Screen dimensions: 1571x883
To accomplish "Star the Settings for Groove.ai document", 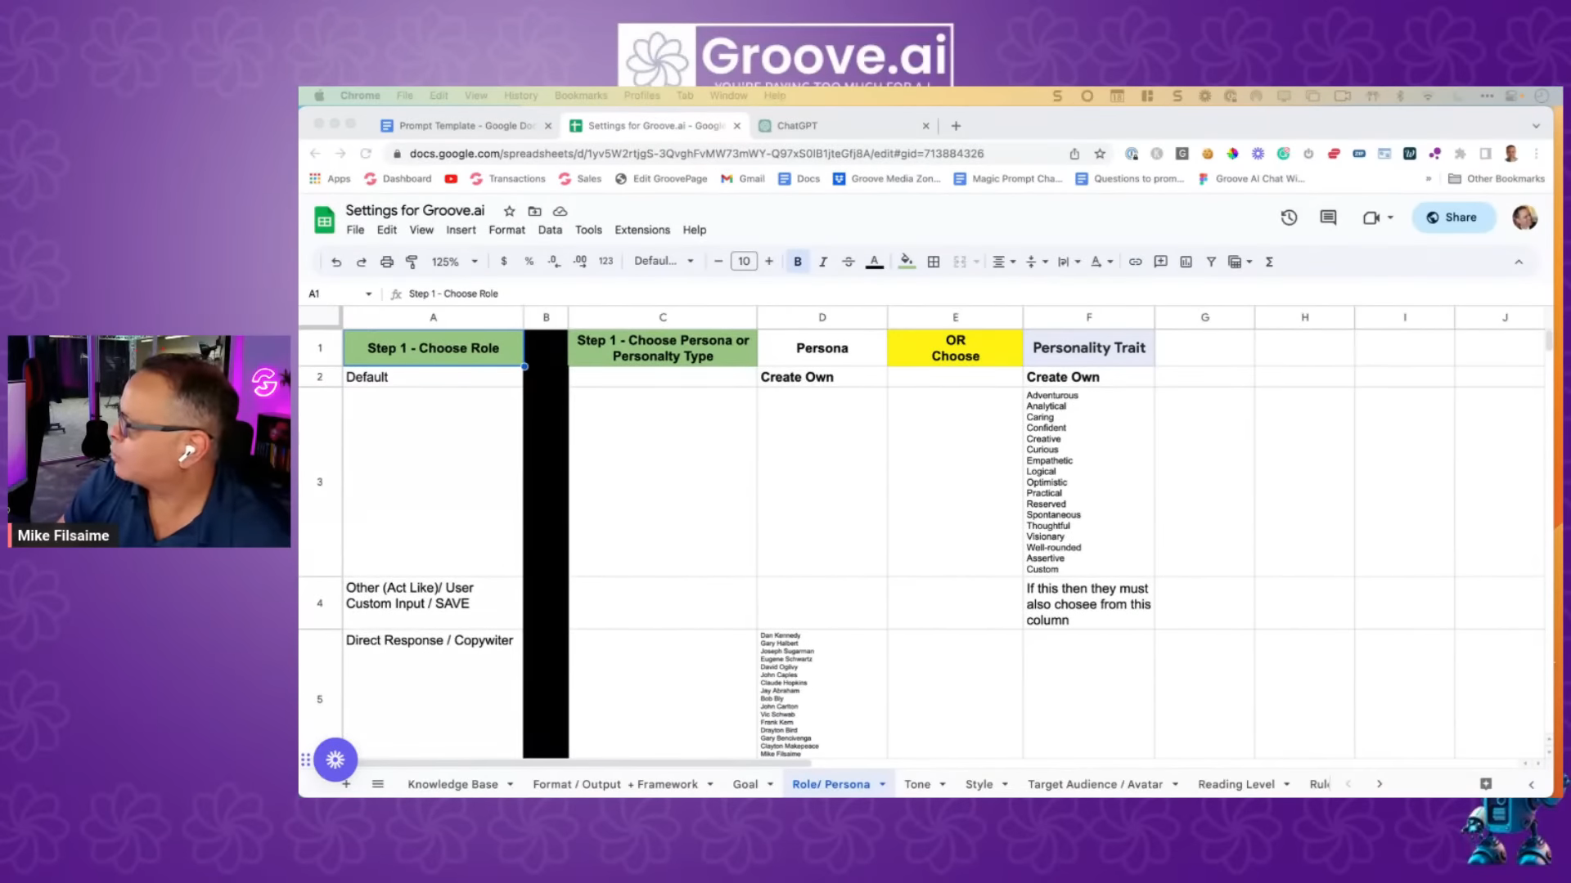I will [x=509, y=211].
